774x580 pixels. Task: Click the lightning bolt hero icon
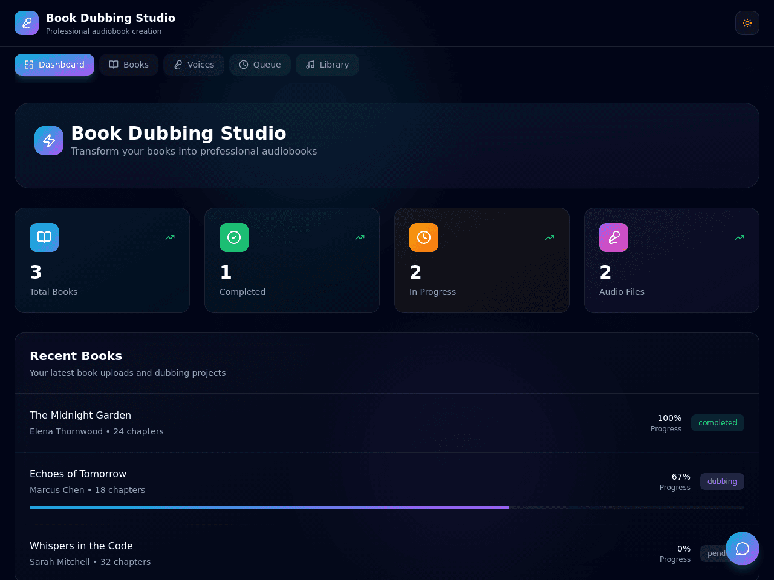point(49,141)
